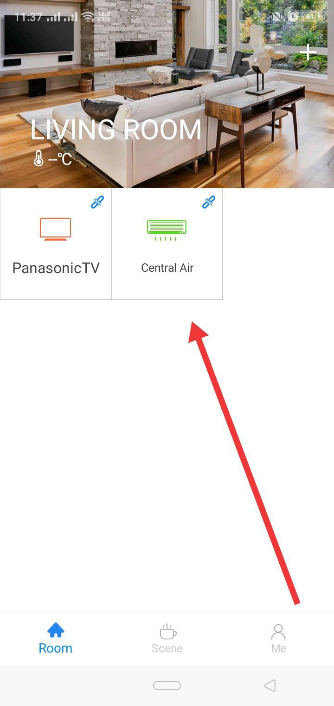The height and width of the screenshot is (706, 334).
Task: Click the orange TV icon
Action: (56, 229)
